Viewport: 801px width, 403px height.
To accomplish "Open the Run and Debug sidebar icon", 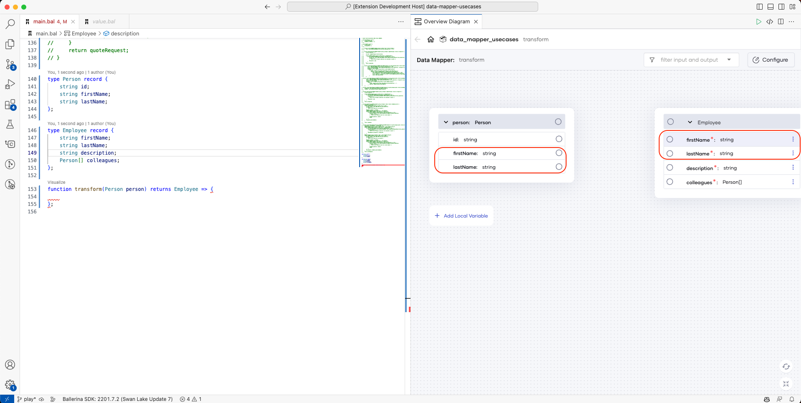I will click(10, 84).
